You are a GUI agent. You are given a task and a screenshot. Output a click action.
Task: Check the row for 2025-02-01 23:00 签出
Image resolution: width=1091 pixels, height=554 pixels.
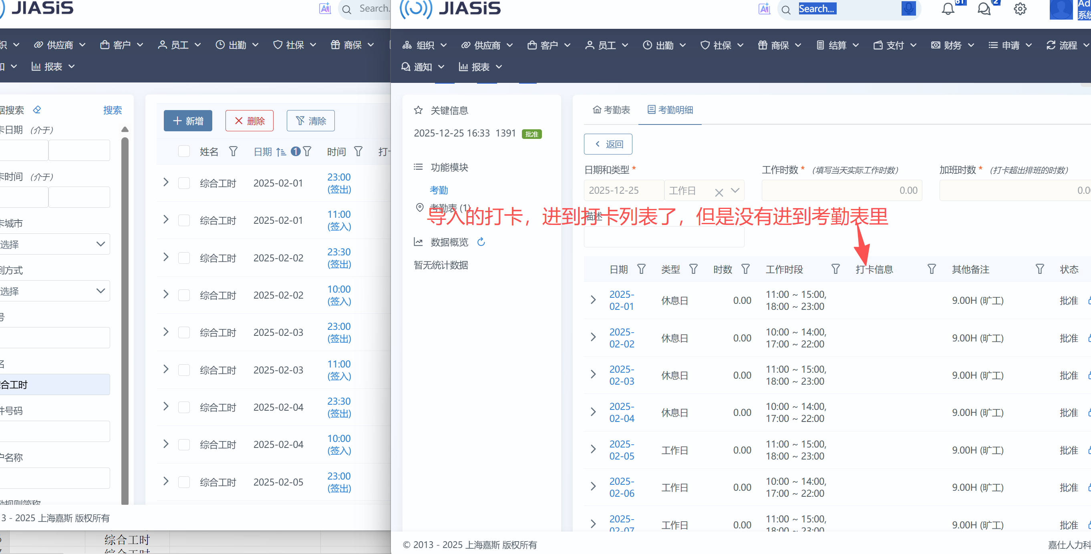coord(184,183)
